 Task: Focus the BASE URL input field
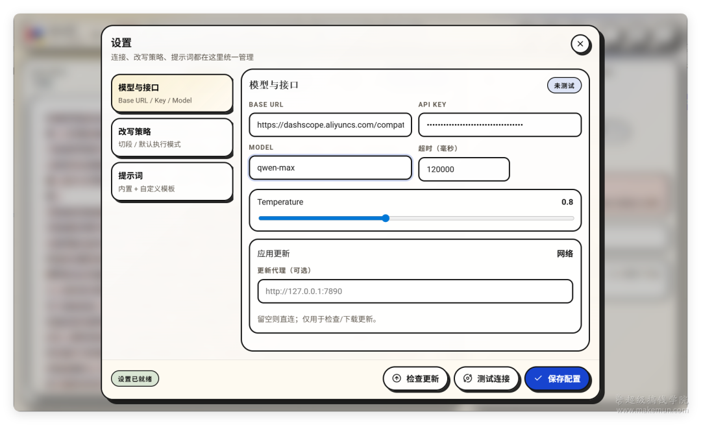330,125
